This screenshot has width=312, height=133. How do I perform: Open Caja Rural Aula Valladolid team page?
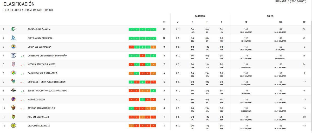43,73
